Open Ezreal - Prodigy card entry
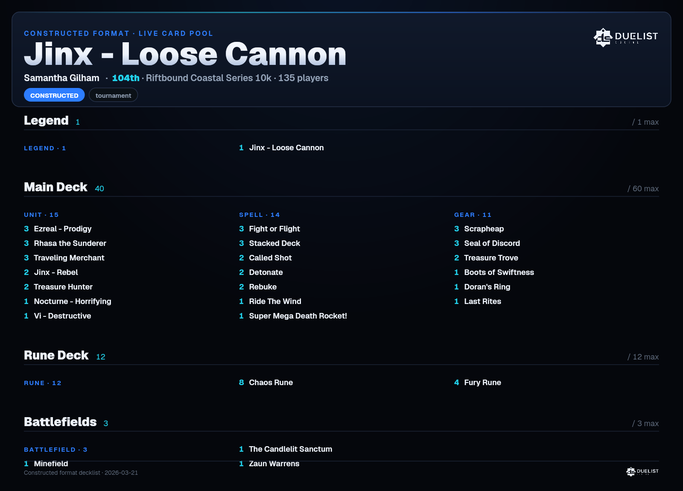The height and width of the screenshot is (491, 683). pos(58,229)
